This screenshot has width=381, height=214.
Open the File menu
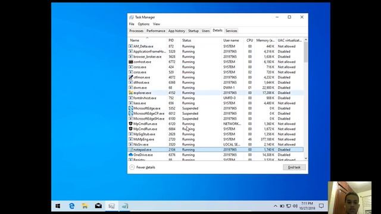pos(132,24)
